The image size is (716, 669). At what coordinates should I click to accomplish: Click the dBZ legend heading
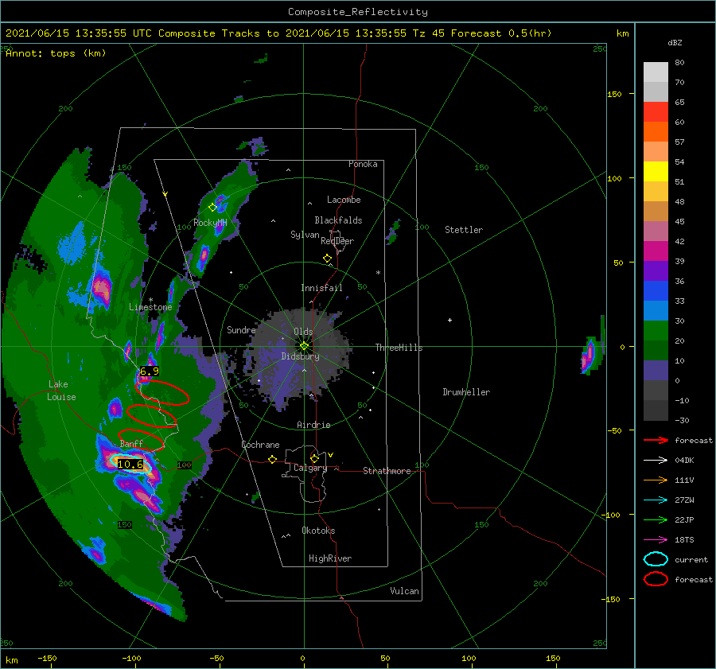pyautogui.click(x=675, y=42)
